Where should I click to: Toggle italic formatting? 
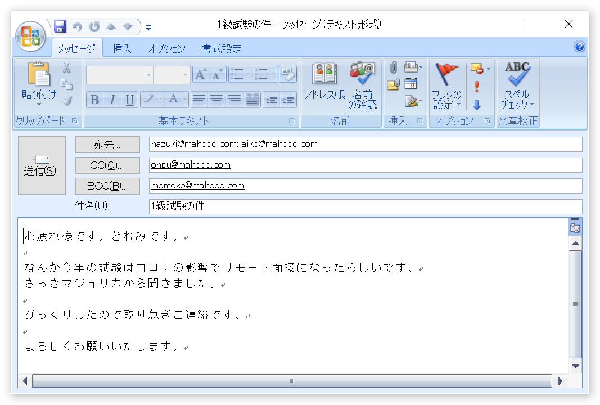click(x=110, y=100)
